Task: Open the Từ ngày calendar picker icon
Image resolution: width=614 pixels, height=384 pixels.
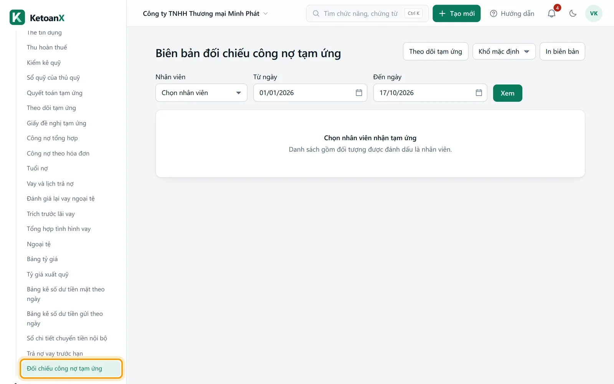Action: pyautogui.click(x=359, y=93)
